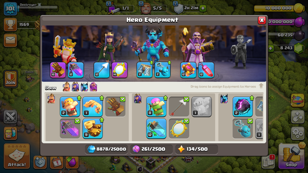Image resolution: width=308 pixels, height=173 pixels.
Task: Click the Healing Tome red gem slot
Action: click(x=206, y=70)
